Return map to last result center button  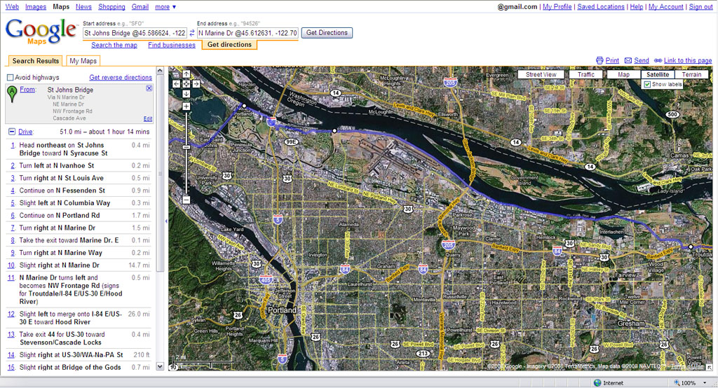(x=187, y=83)
